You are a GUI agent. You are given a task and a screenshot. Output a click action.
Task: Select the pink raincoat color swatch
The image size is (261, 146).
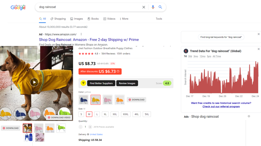coord(107,100)
